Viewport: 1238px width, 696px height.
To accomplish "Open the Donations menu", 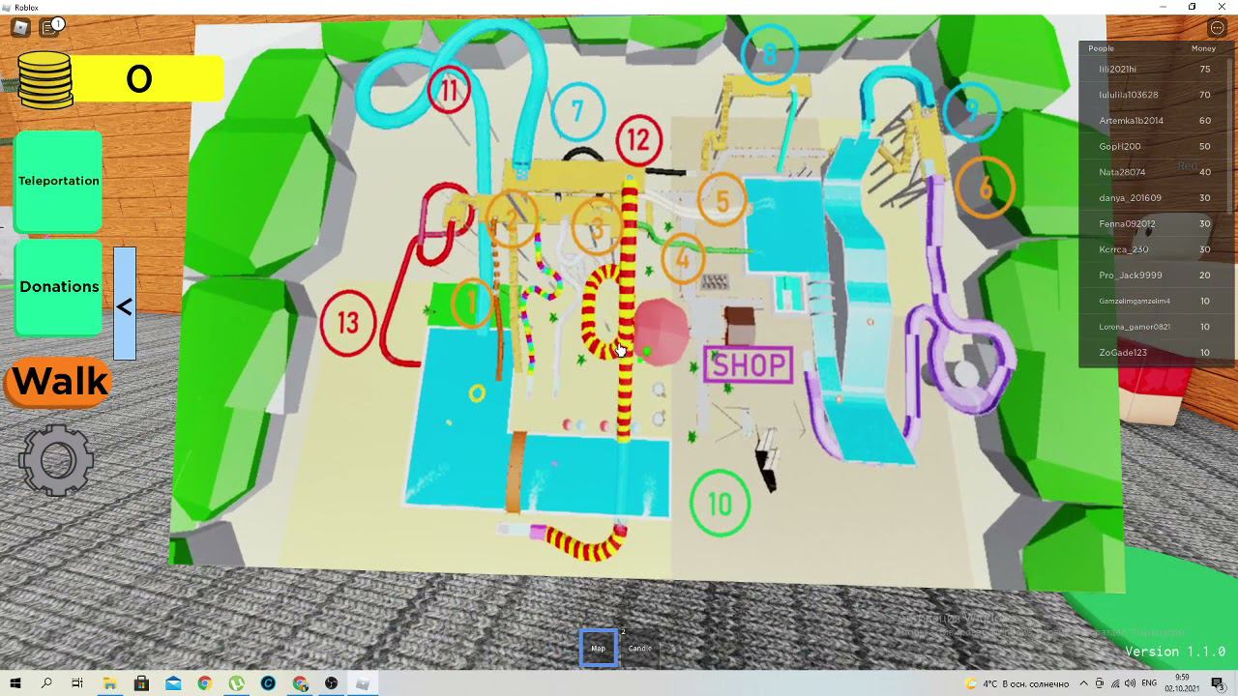I will coord(59,287).
